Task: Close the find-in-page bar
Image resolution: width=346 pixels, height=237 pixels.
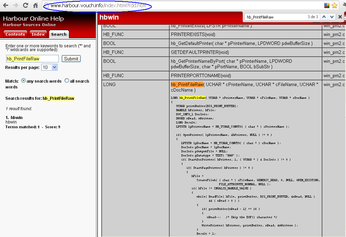Action: coord(340,17)
